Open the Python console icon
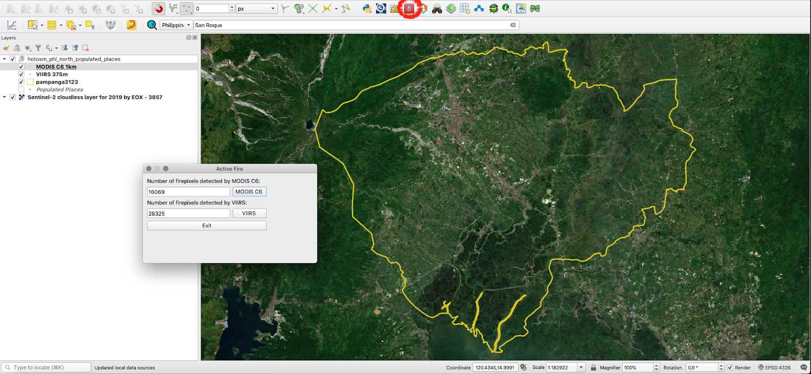Image resolution: width=811 pixels, height=374 pixels. pos(367,9)
